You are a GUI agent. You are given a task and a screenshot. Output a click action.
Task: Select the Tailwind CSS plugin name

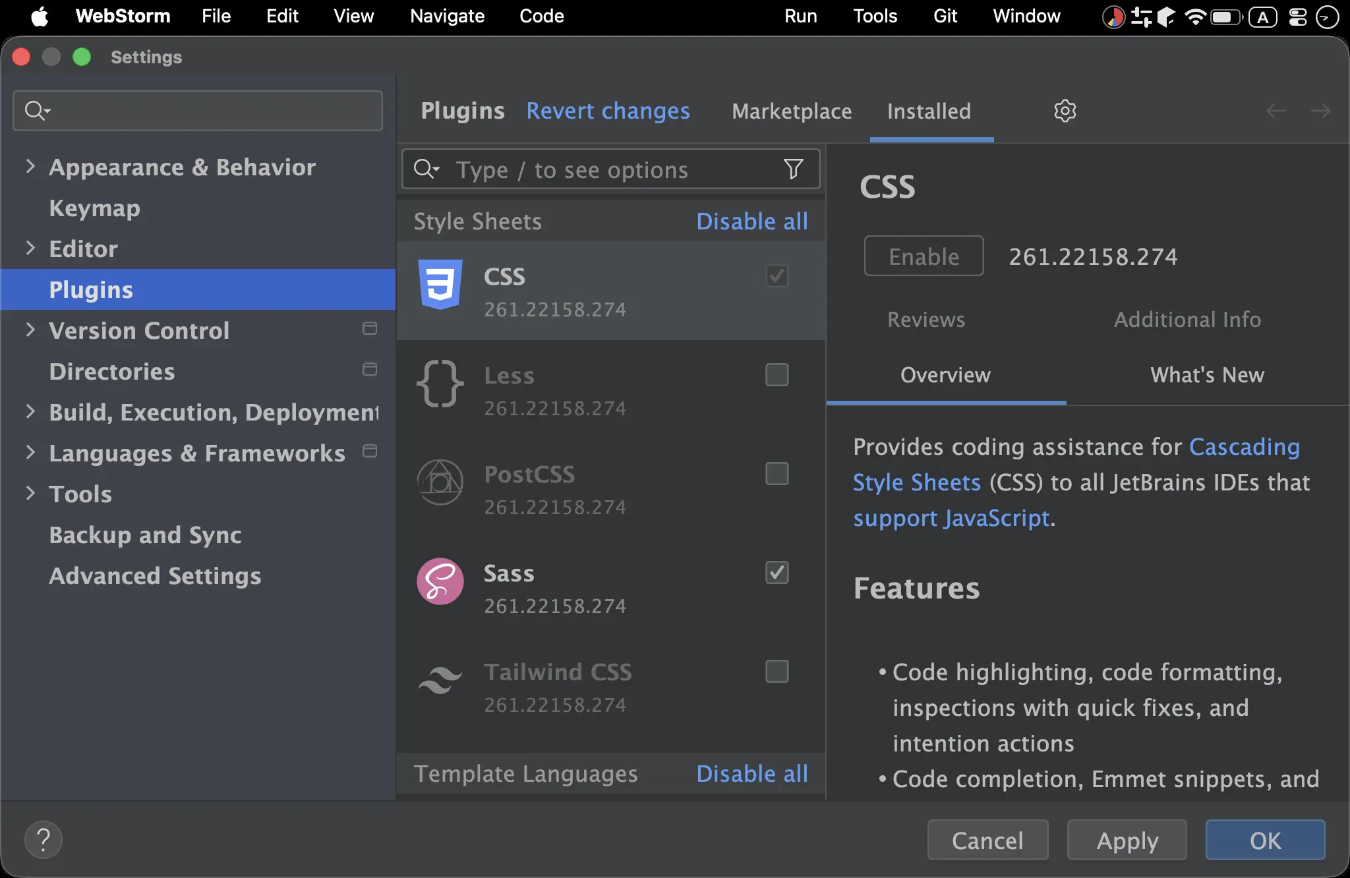[x=558, y=672]
